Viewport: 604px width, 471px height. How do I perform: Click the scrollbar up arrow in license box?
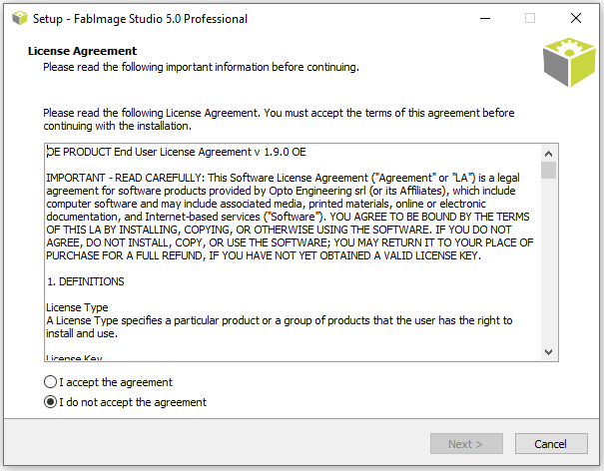click(x=548, y=154)
